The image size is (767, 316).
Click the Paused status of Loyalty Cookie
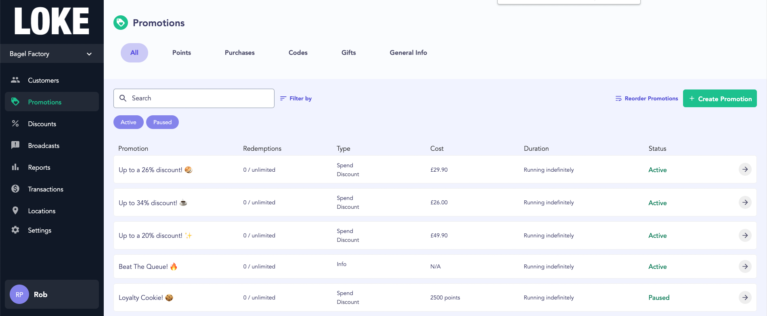click(659, 297)
